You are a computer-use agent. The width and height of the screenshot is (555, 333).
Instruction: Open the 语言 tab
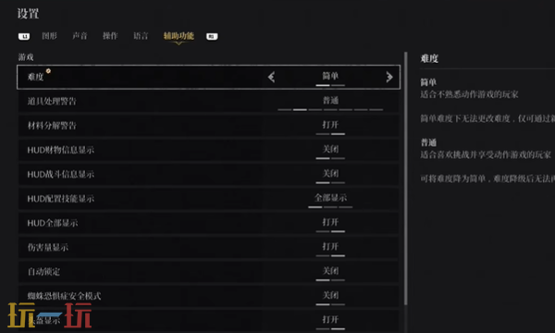[141, 36]
